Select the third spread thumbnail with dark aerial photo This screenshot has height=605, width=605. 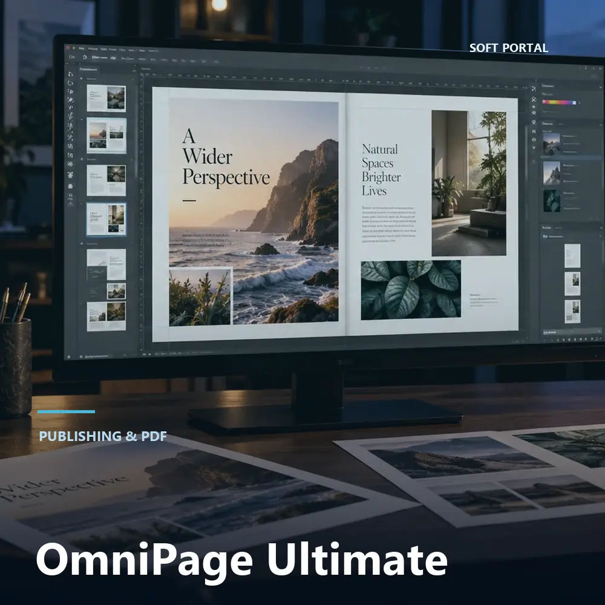coord(106,180)
